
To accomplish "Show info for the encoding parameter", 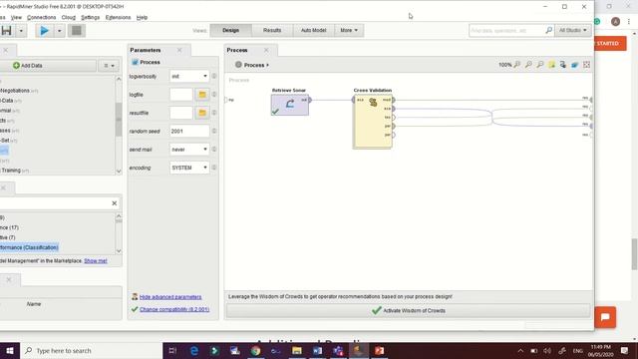I will point(214,168).
